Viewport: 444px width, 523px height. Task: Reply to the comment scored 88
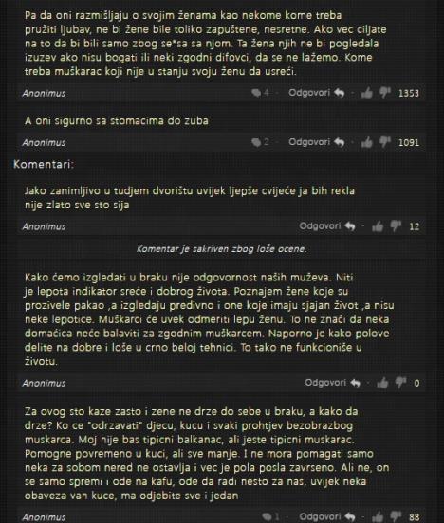[327, 517]
